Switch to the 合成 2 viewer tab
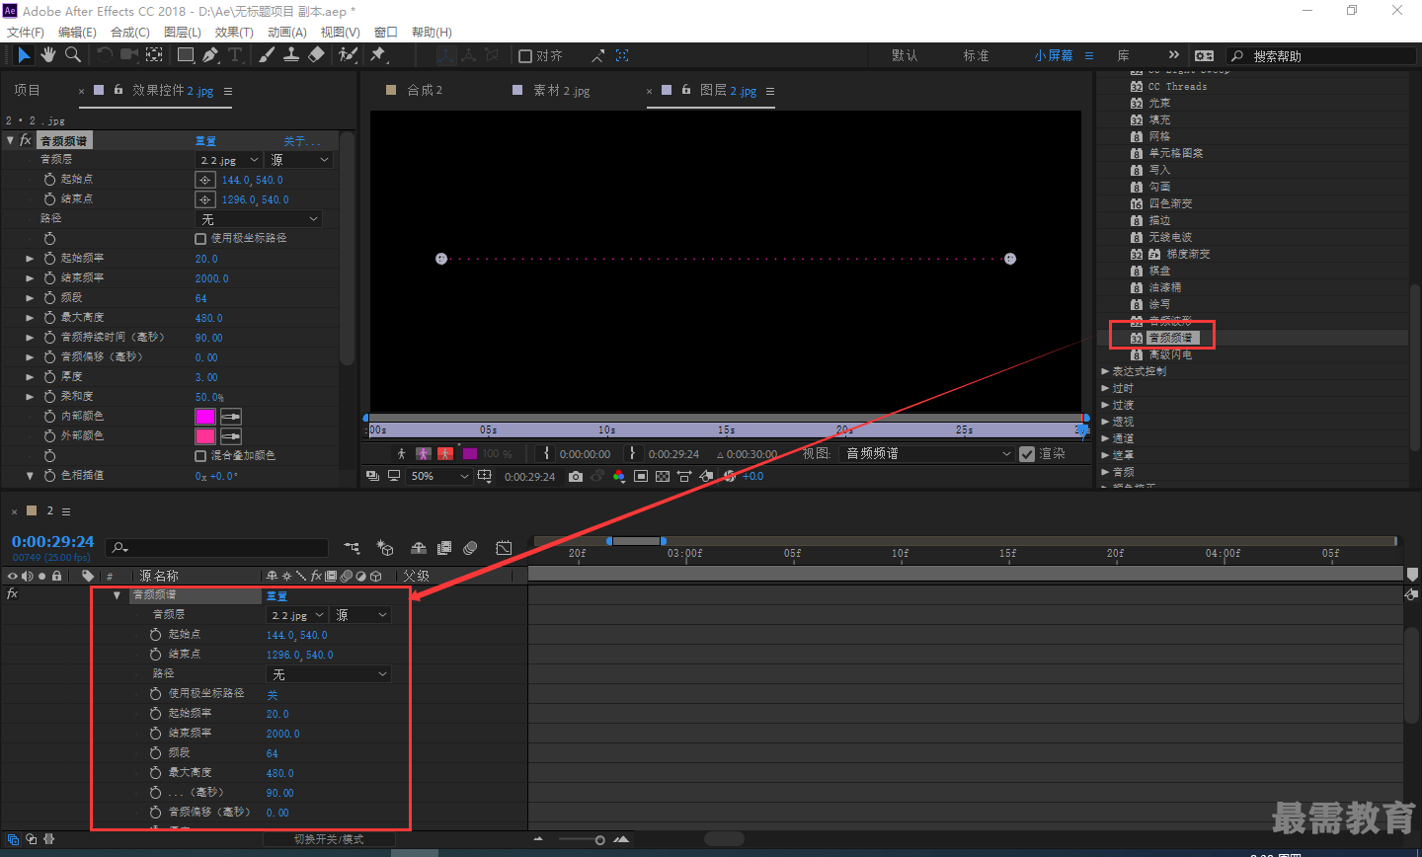The height and width of the screenshot is (857, 1422). tap(425, 90)
